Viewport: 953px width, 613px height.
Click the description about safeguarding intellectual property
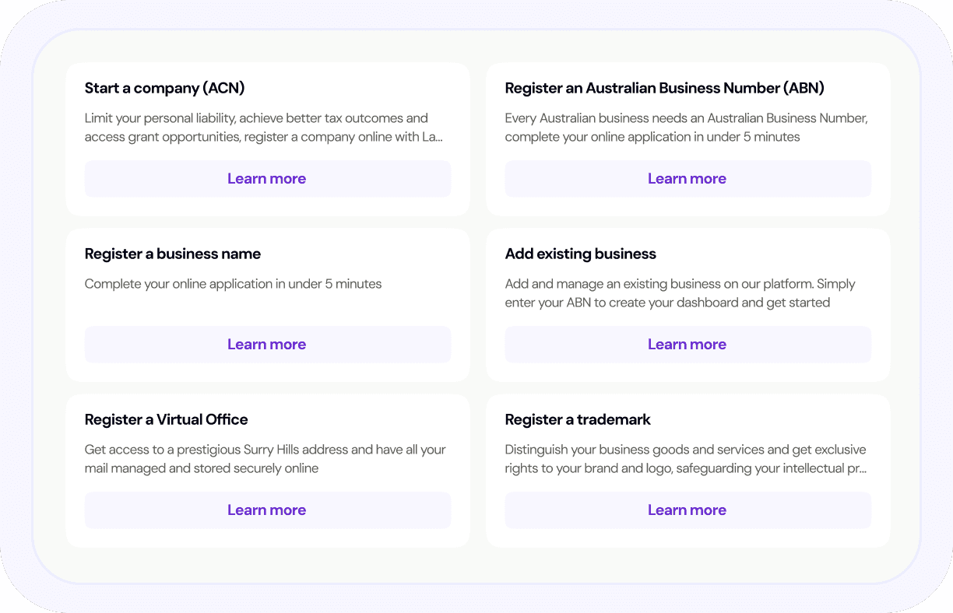685,459
